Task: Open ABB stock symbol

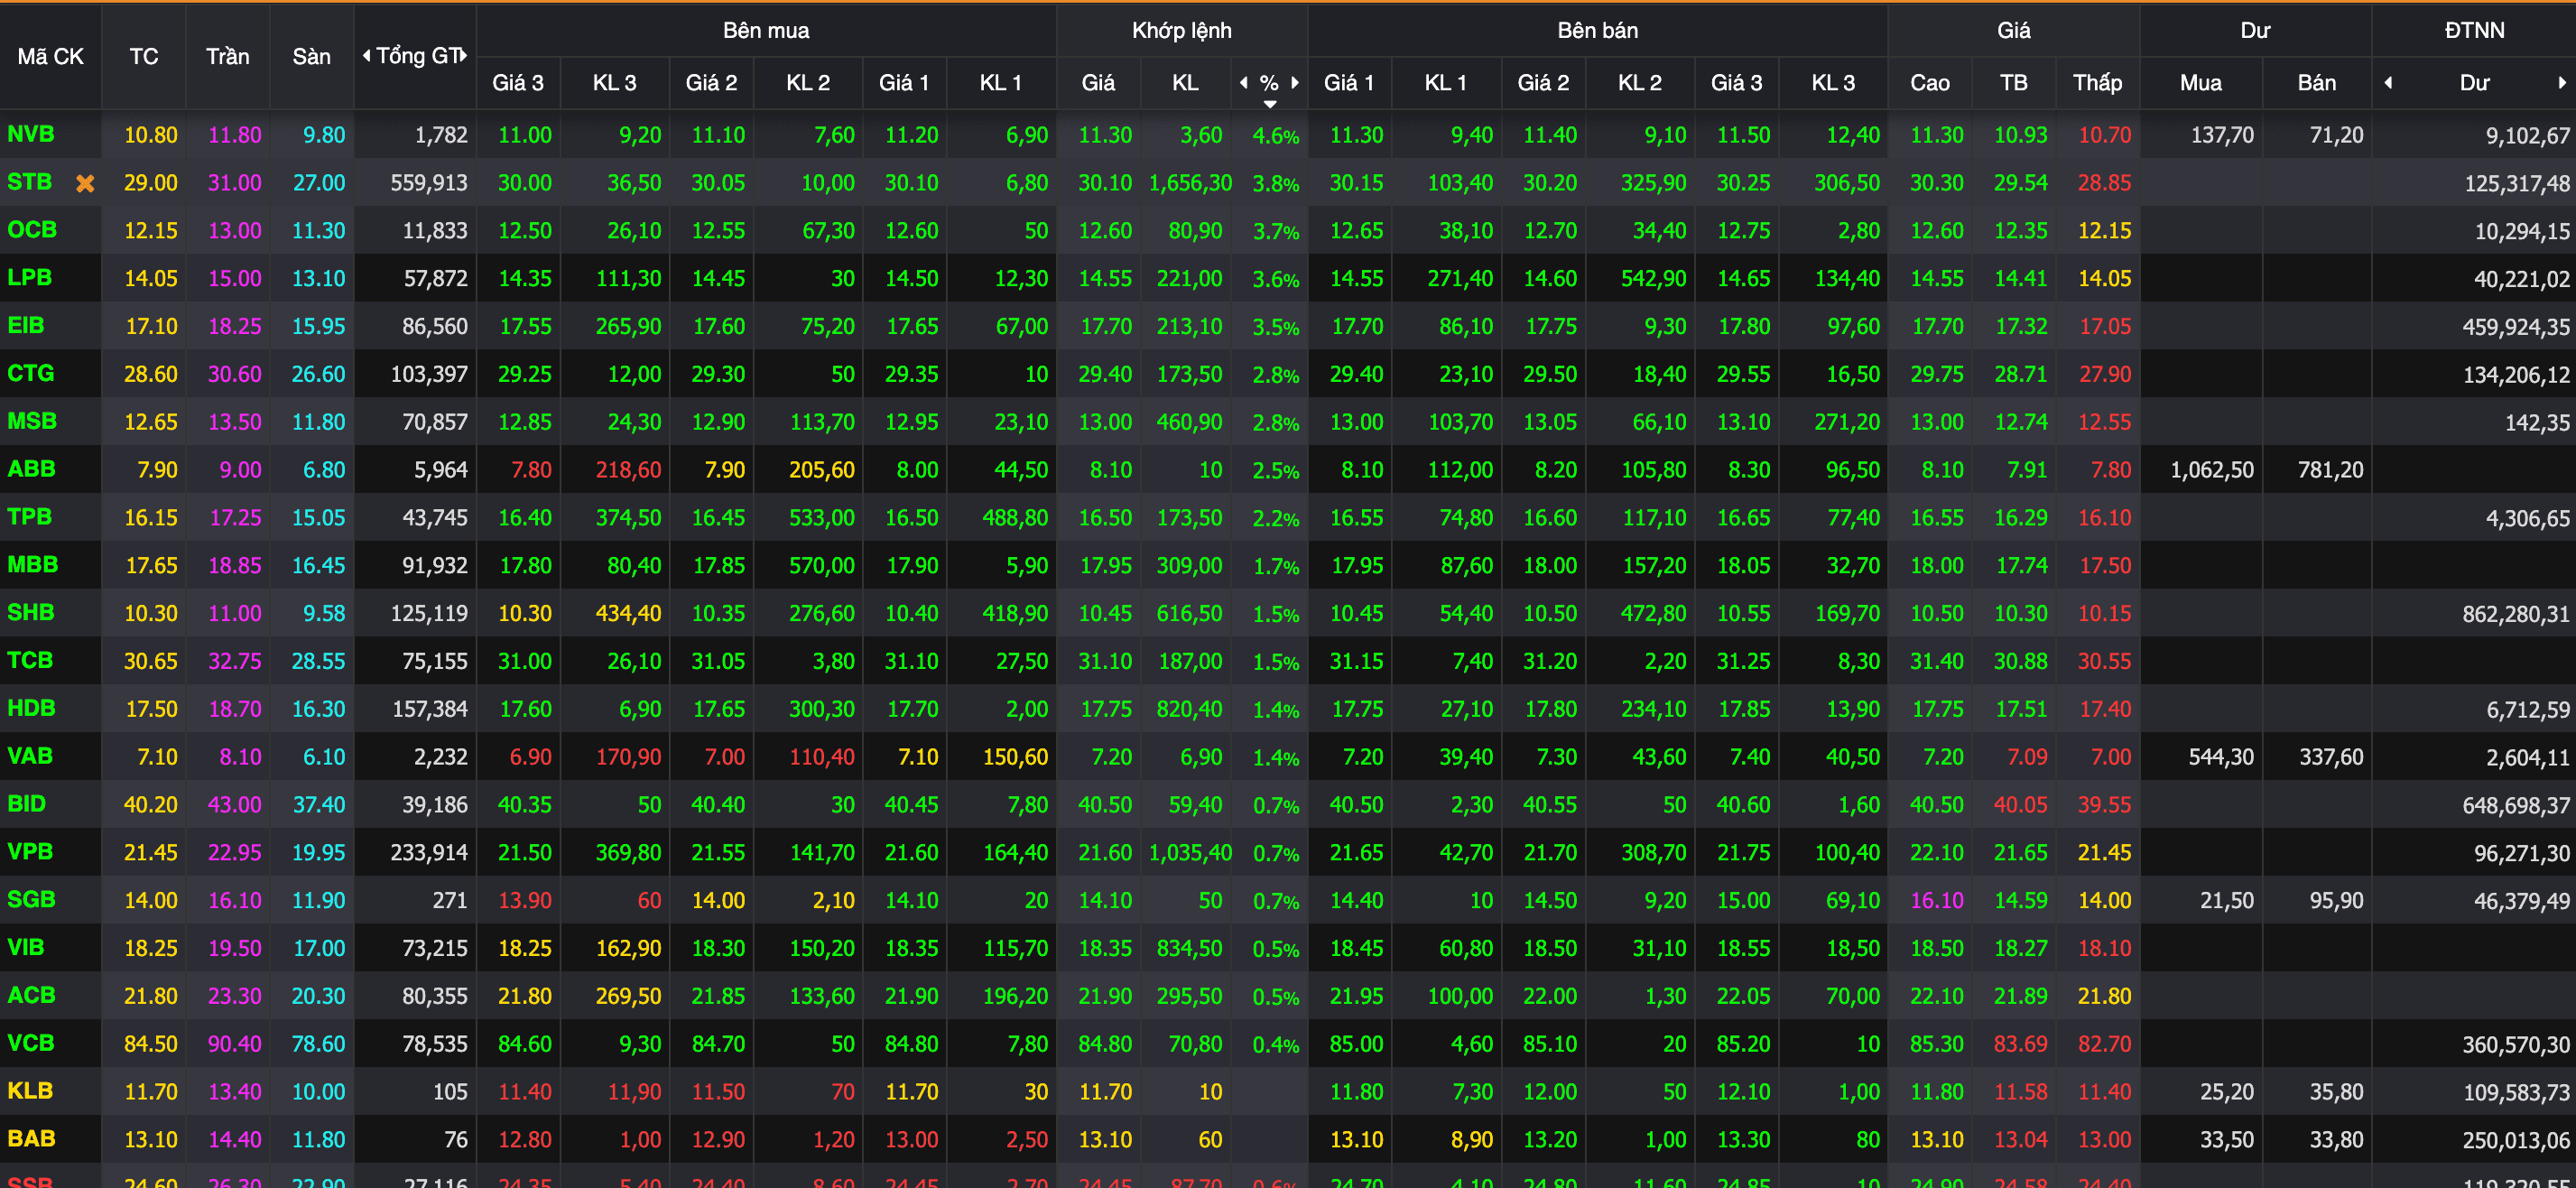Action: tap(32, 469)
